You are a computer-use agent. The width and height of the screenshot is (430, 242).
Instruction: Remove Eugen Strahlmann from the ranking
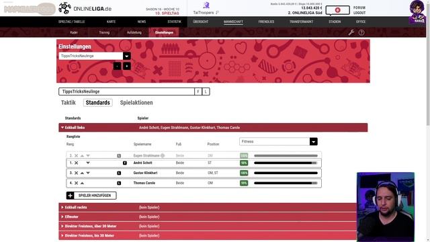tap(76, 155)
